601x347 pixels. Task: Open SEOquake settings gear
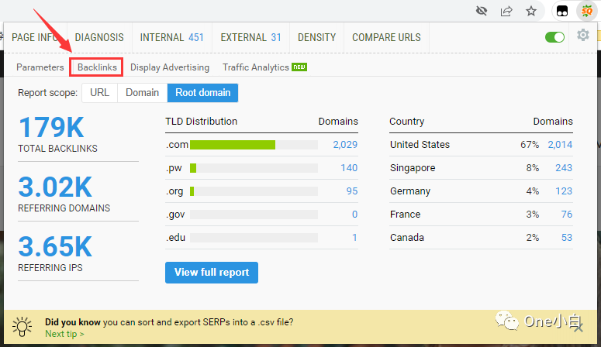pos(583,35)
